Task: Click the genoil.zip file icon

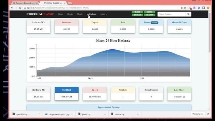Action: tap(79, 114)
